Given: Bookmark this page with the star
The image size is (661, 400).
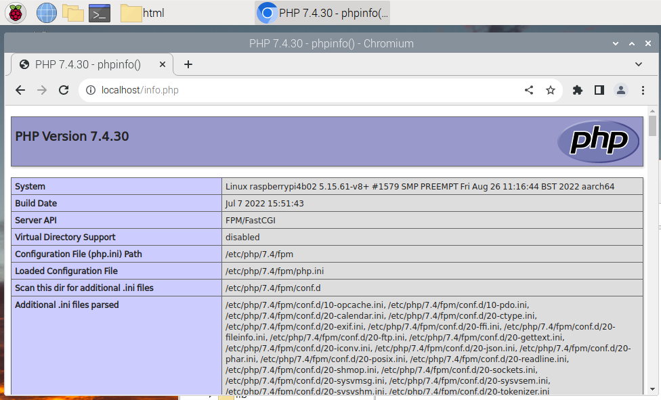Looking at the screenshot, I should tap(551, 90).
